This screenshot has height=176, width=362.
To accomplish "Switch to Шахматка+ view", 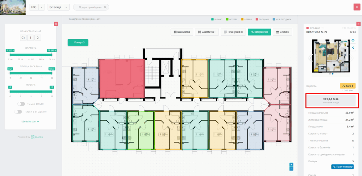I will (207, 32).
